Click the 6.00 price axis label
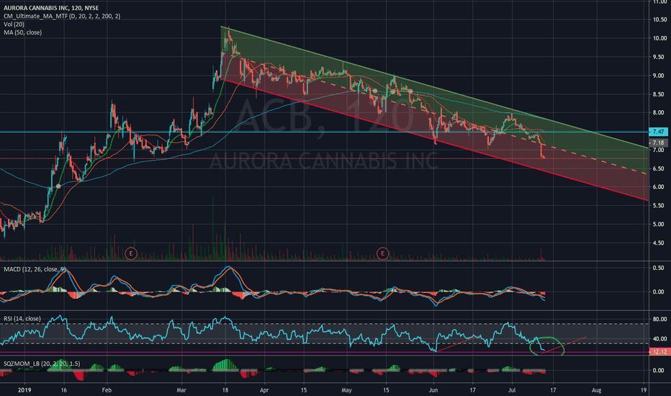Image resolution: width=671 pixels, height=396 pixels. (x=660, y=186)
